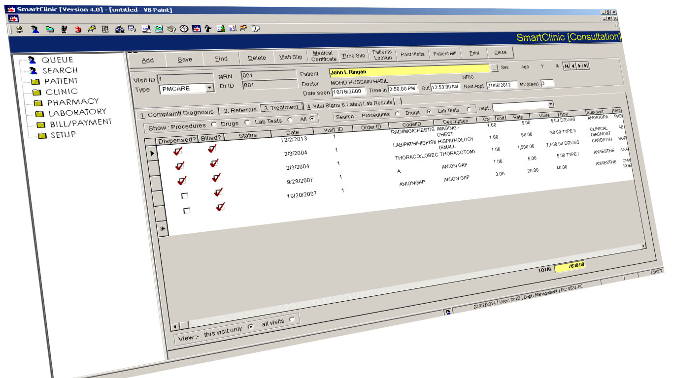Click the SmartClinic icon below title bar
The height and width of the screenshot is (378, 673).
point(14,18)
